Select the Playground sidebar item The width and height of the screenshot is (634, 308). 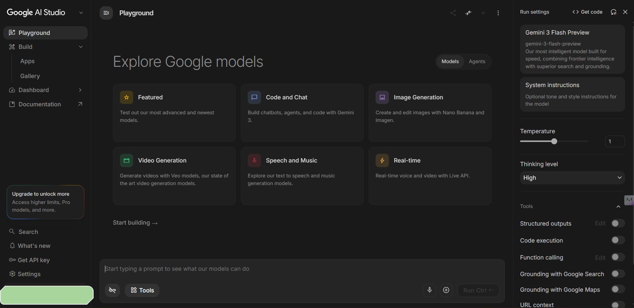[45, 33]
